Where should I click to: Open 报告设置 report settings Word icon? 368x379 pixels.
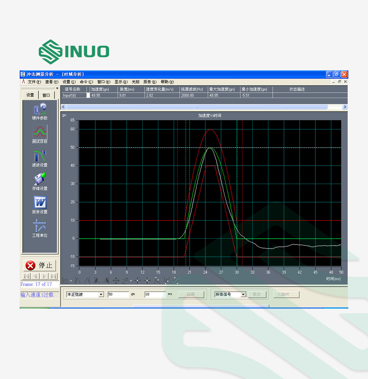click(40, 202)
